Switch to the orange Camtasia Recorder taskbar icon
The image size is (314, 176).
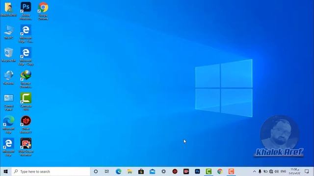[231, 172]
